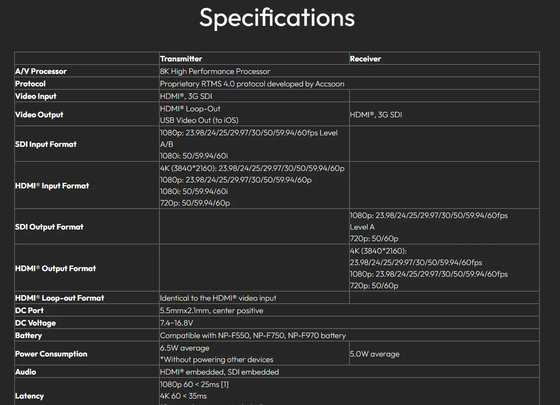Click the HDMI Output Format label

tap(55, 268)
